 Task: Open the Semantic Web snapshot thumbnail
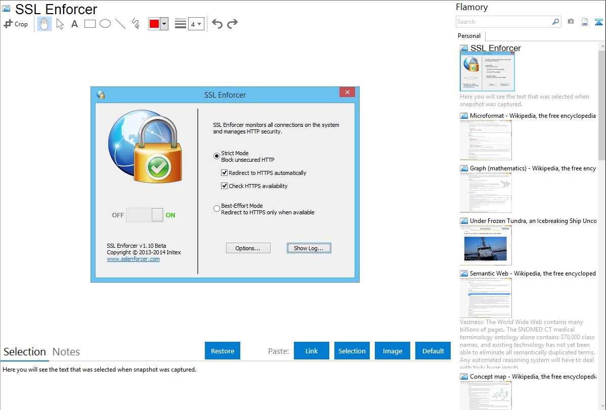pos(486,298)
